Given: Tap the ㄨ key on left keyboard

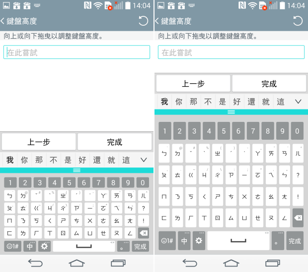Looking at the screenshot, I should tap(90, 220).
